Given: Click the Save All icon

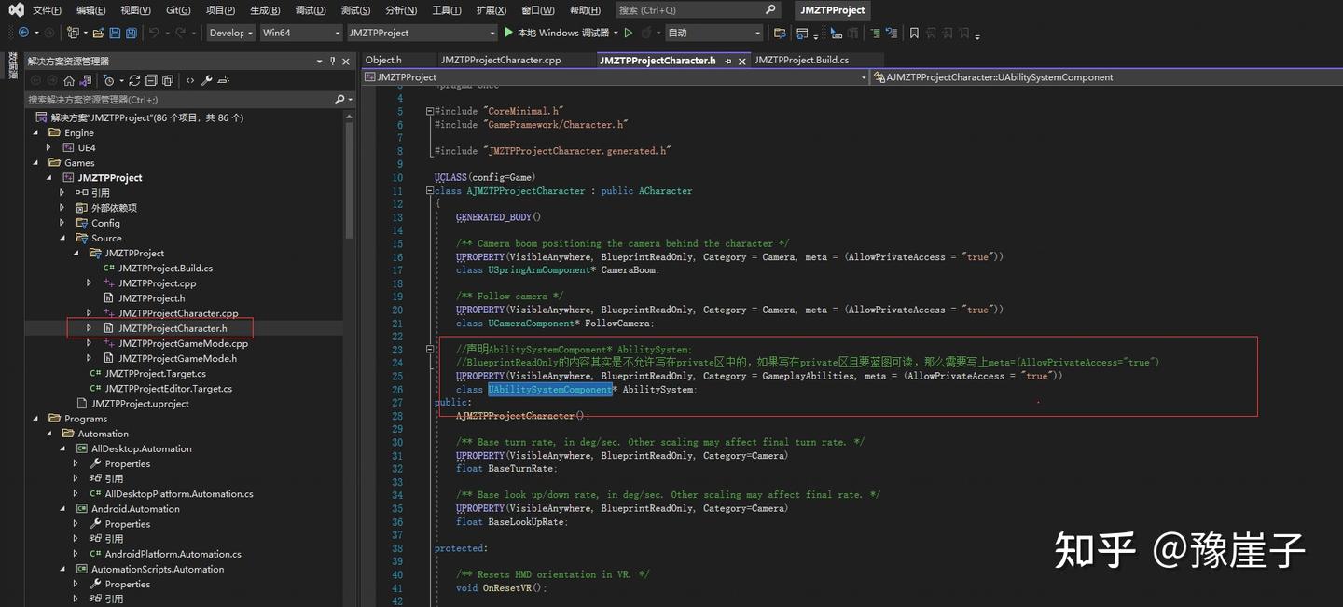Looking at the screenshot, I should tap(132, 33).
